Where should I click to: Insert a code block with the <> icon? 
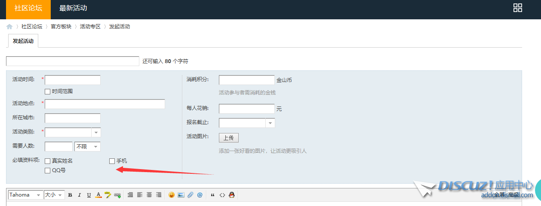[x=222, y=195]
